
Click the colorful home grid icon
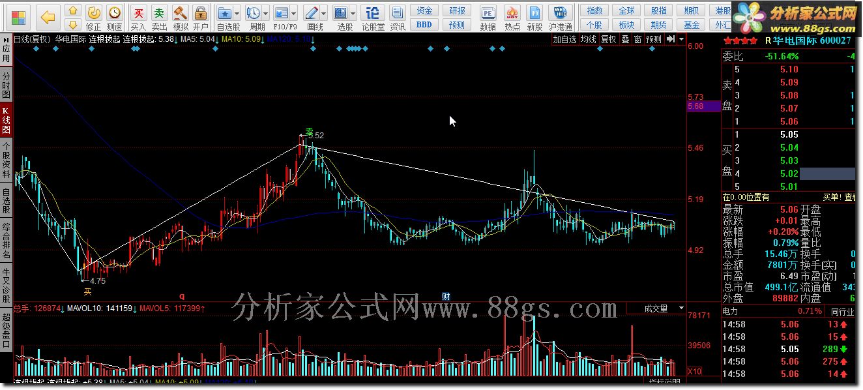20,17
